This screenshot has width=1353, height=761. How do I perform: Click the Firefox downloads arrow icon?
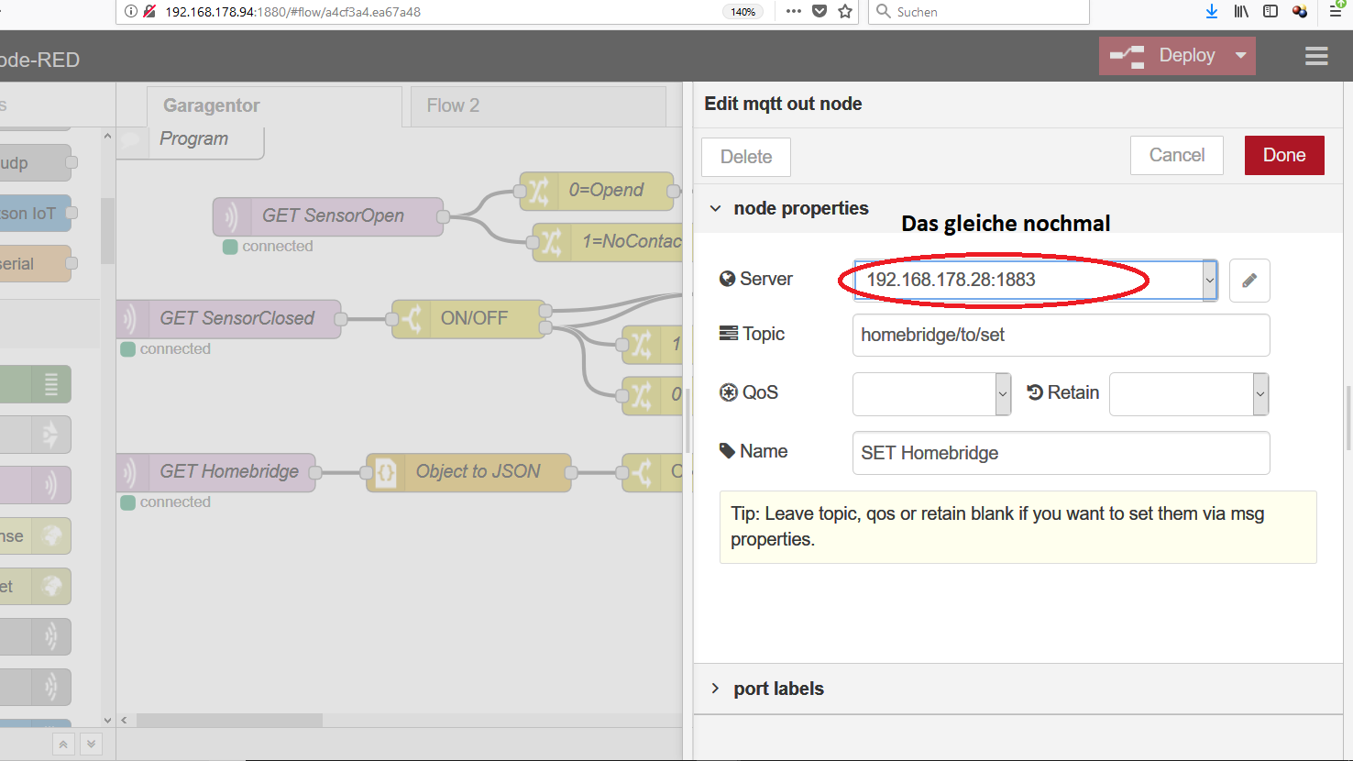(x=1211, y=11)
